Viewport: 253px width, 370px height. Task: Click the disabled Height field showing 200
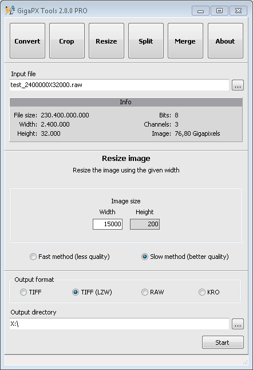145,224
